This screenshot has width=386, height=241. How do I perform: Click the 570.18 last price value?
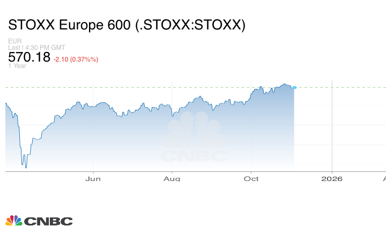point(29,57)
